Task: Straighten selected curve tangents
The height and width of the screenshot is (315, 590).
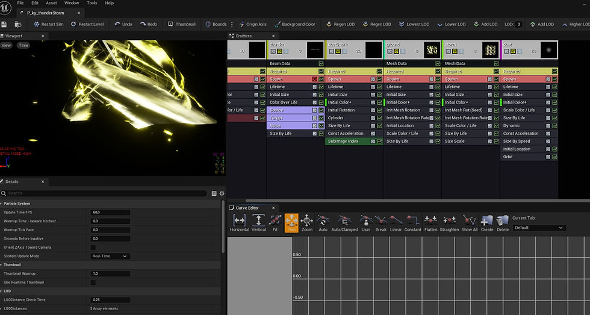Action: (449, 223)
